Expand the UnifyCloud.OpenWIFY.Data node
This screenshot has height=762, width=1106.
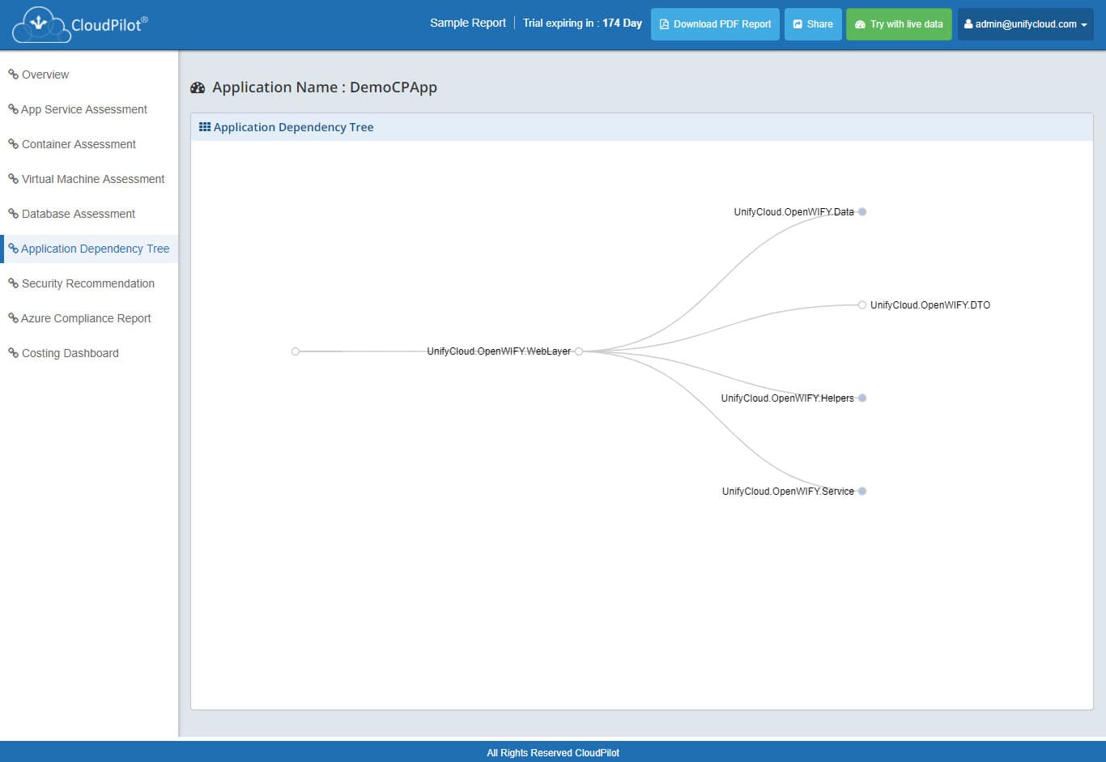click(x=862, y=212)
